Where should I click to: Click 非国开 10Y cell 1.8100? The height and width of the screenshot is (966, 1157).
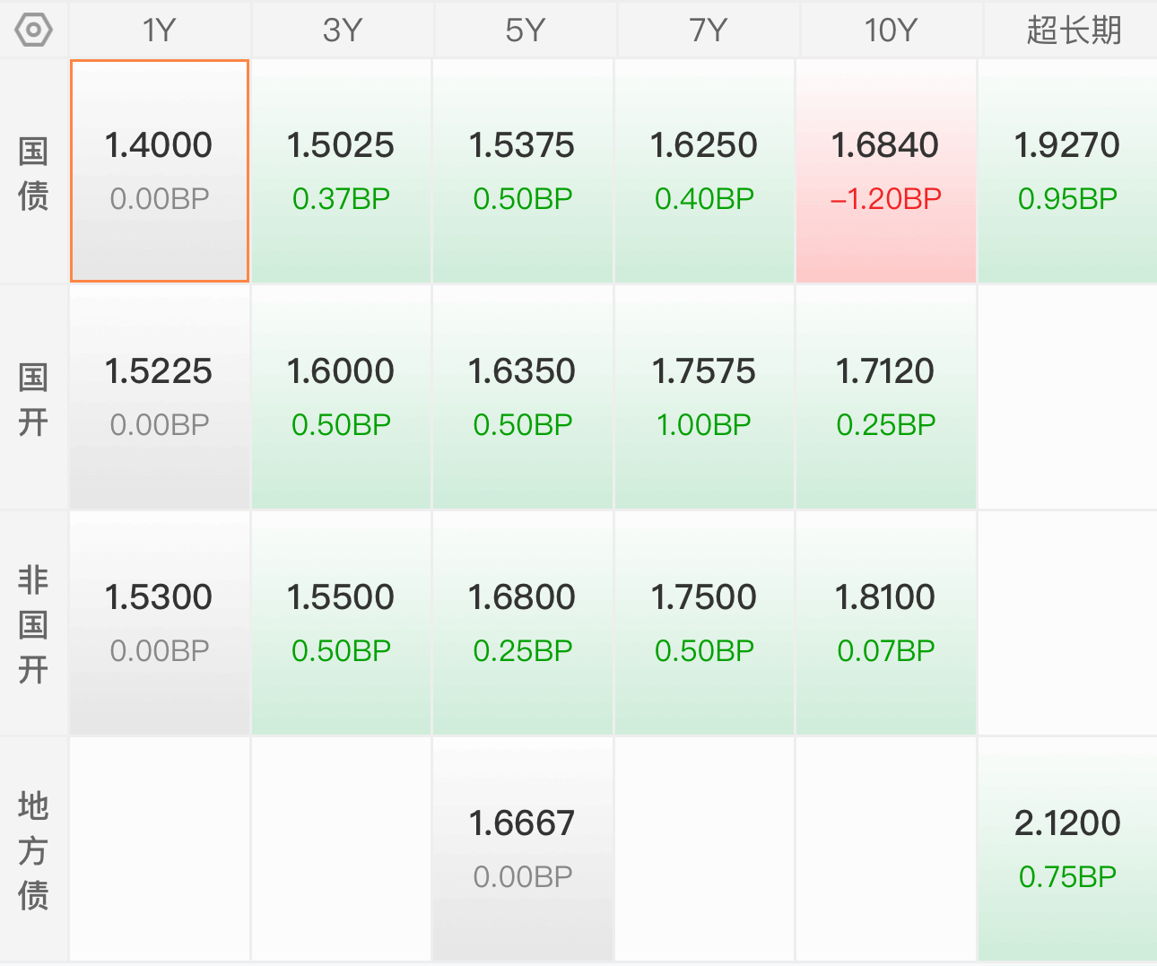(886, 623)
